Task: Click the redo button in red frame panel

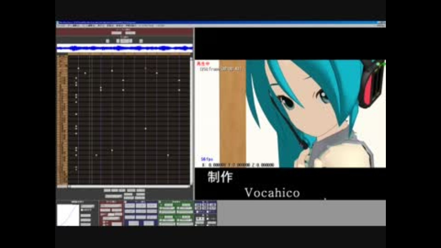Action: tap(130, 33)
